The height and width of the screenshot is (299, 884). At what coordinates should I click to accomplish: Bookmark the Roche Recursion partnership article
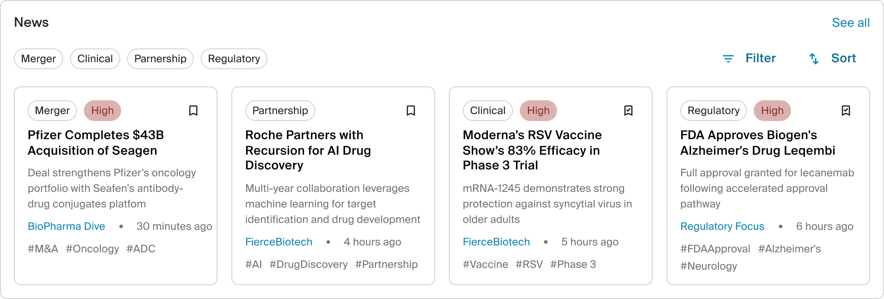[x=411, y=111]
